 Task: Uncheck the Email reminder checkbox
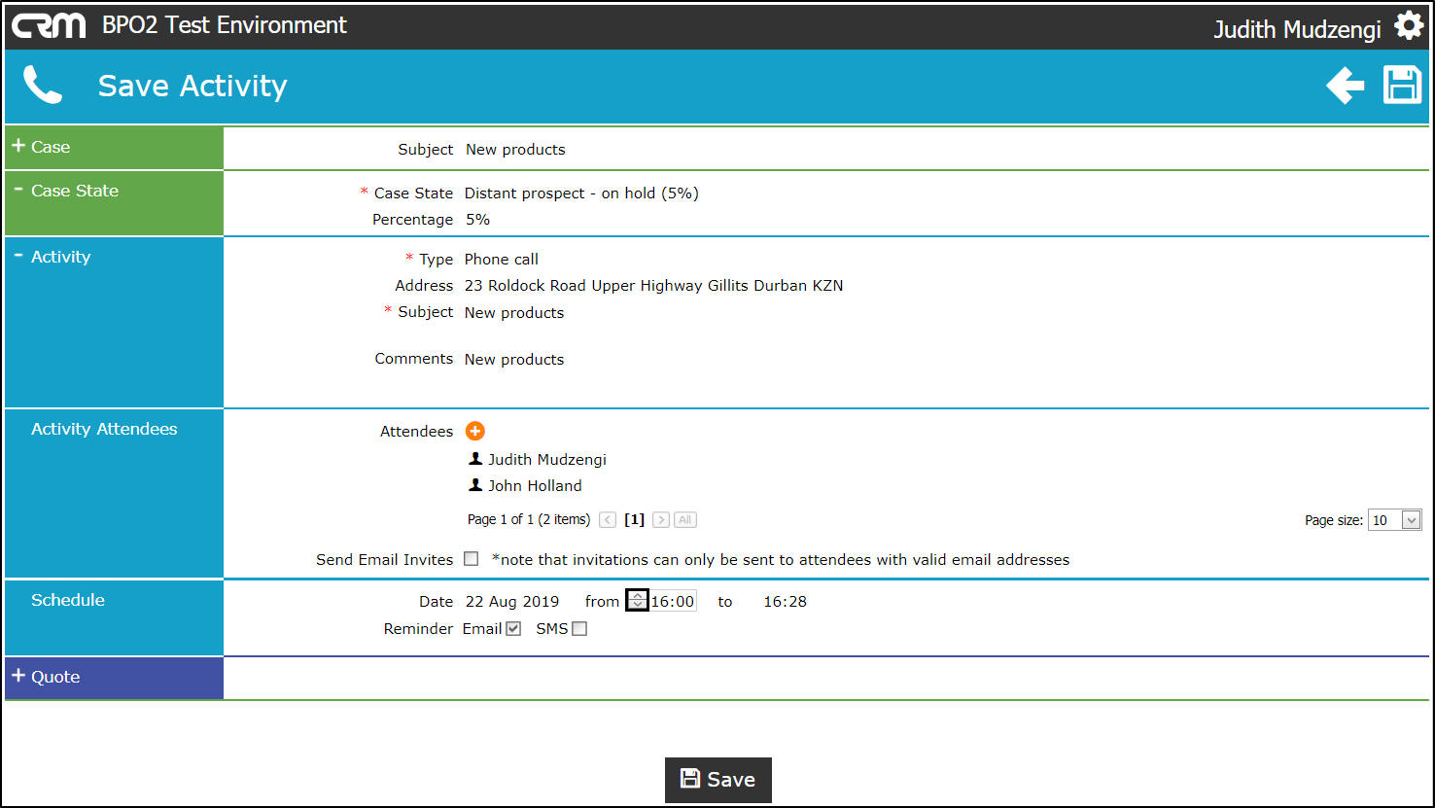513,629
